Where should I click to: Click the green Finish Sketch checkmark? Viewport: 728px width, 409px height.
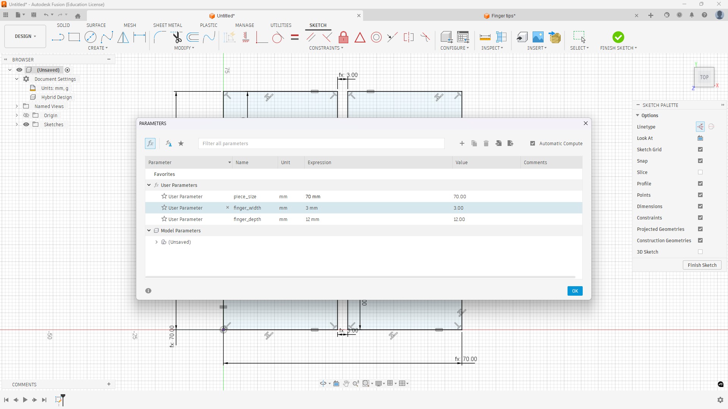click(x=618, y=37)
